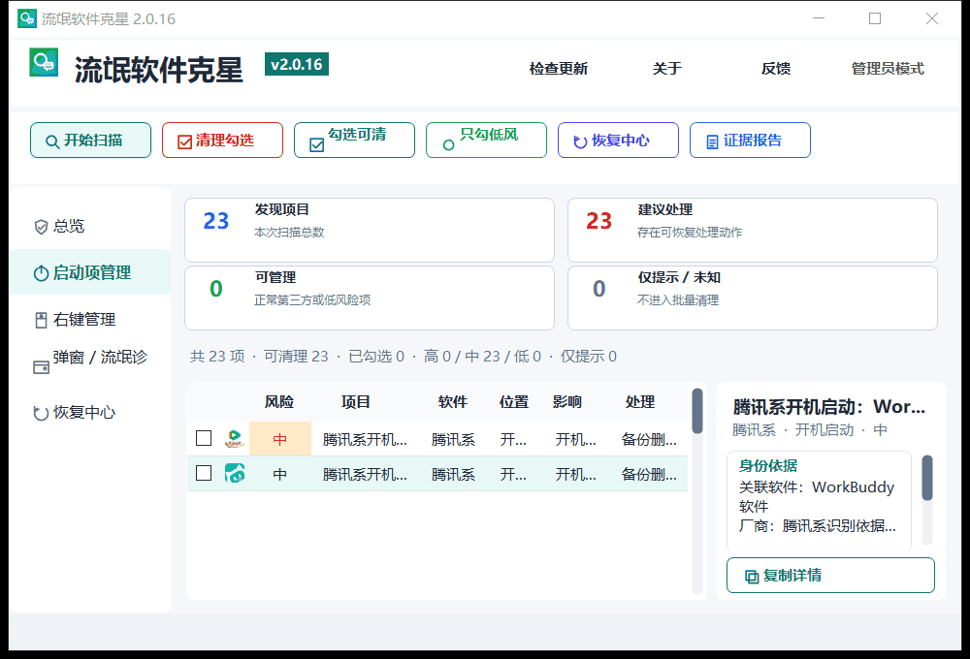Click the 位置 column header
970x659 pixels.
pyautogui.click(x=513, y=402)
